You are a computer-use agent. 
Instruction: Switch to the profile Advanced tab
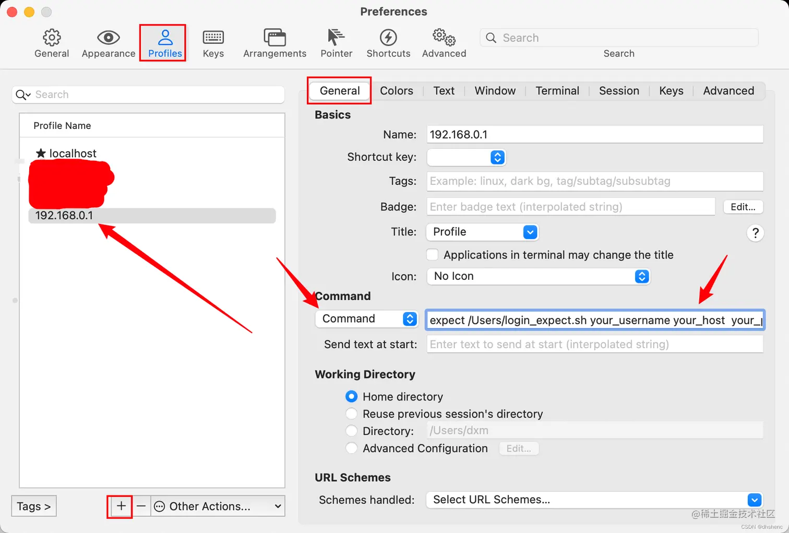click(728, 91)
